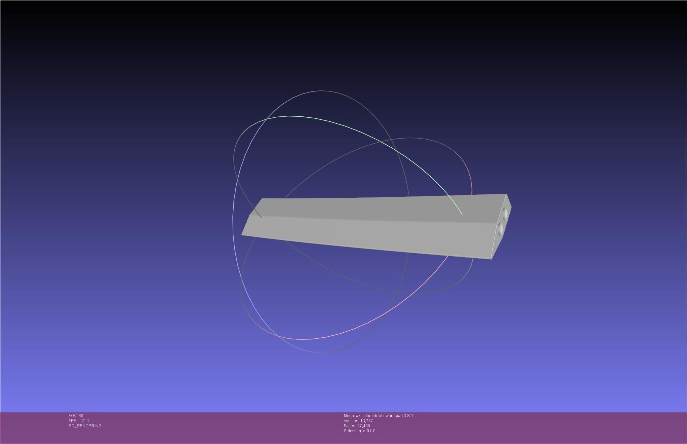Click the lower hole on the blade end
This screenshot has width=687, height=444.
(x=500, y=229)
